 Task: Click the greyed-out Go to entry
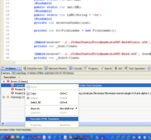(52, 87)
